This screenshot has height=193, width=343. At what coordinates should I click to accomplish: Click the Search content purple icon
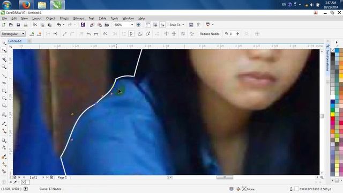pyautogui.click(x=83, y=25)
